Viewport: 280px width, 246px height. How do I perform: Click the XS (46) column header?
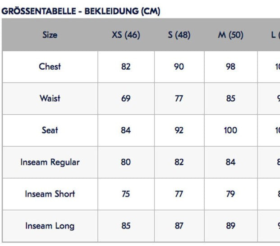click(x=126, y=35)
